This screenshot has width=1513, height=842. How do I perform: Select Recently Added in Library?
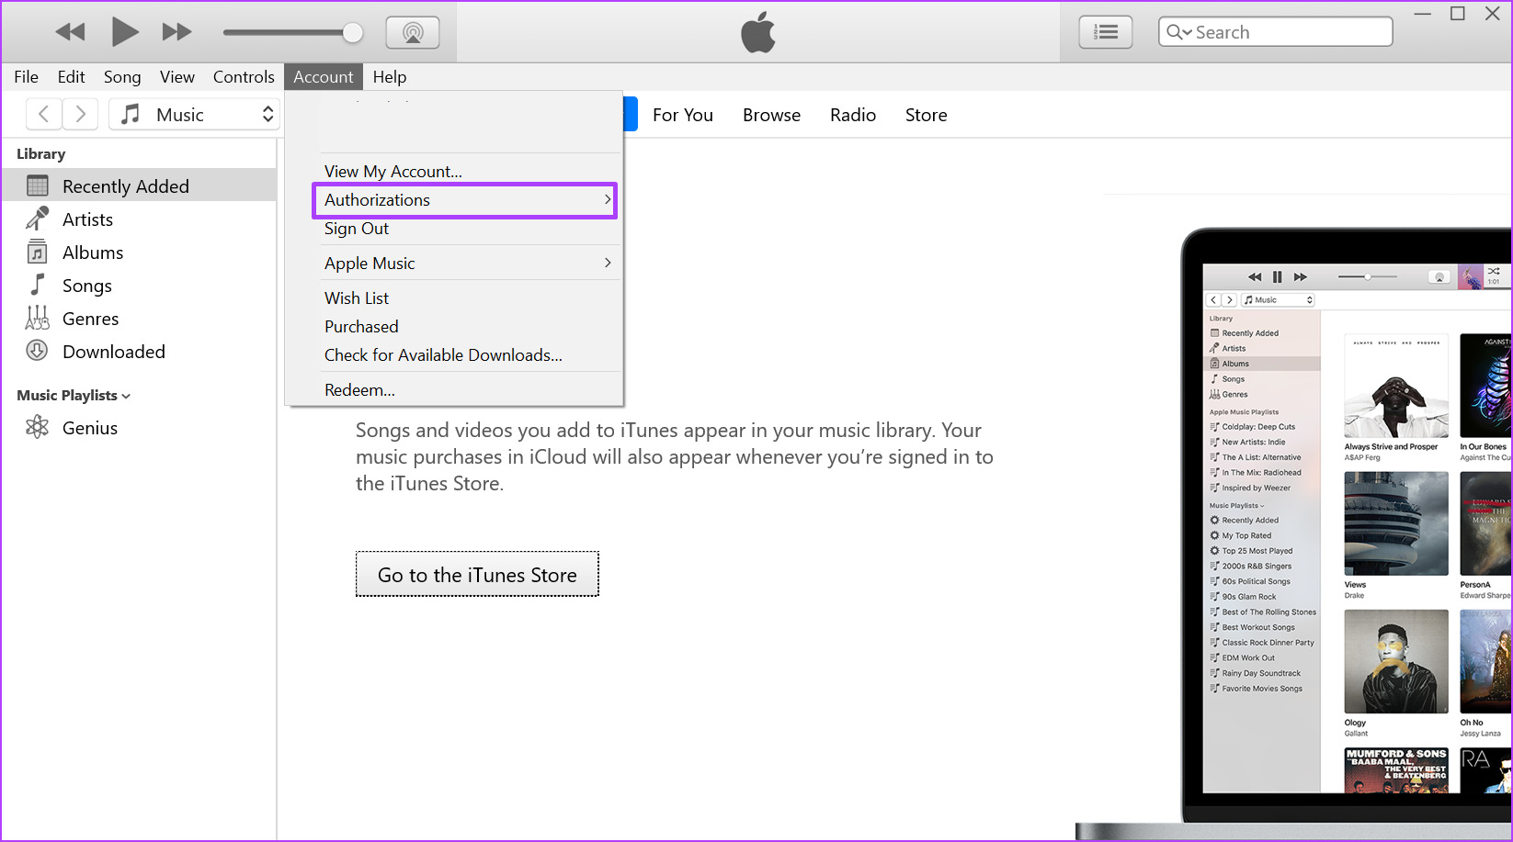139,186
